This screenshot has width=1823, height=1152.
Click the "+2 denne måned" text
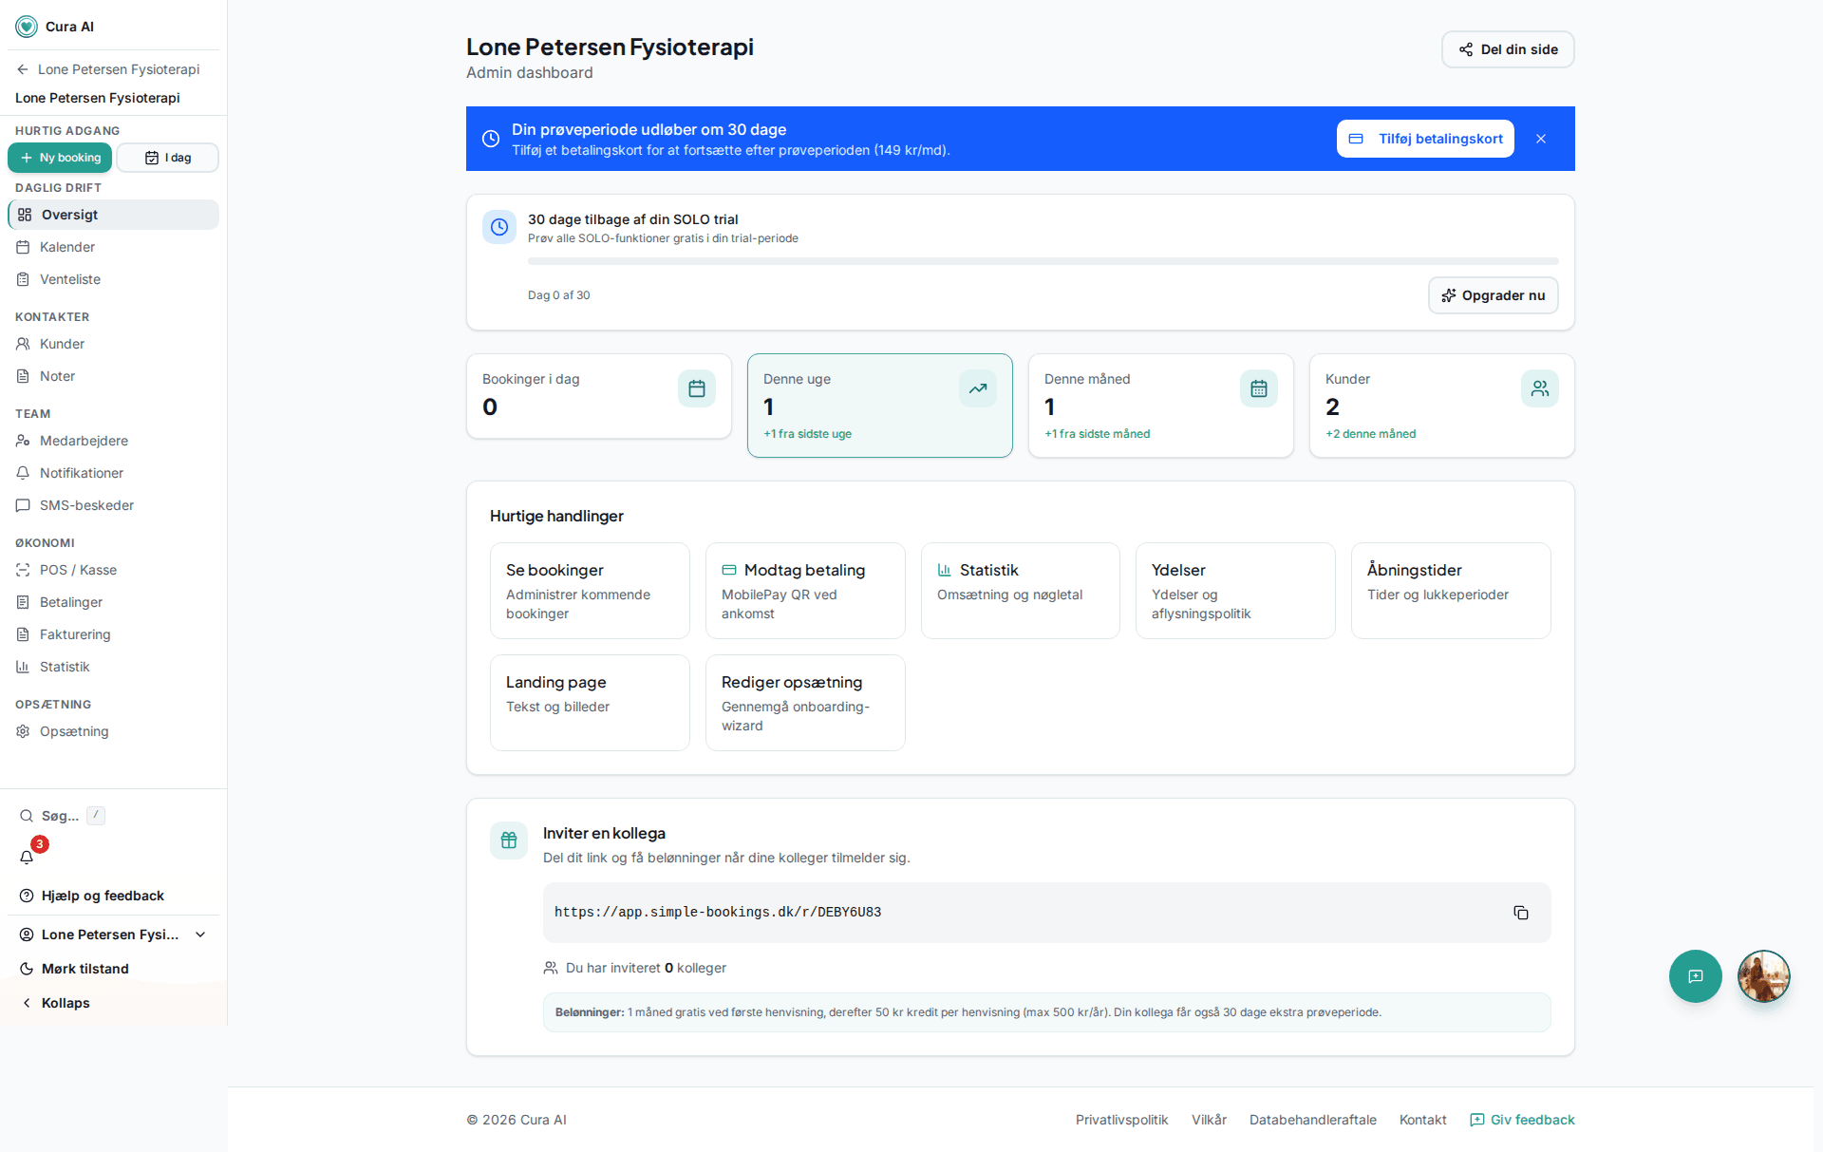[x=1370, y=434]
